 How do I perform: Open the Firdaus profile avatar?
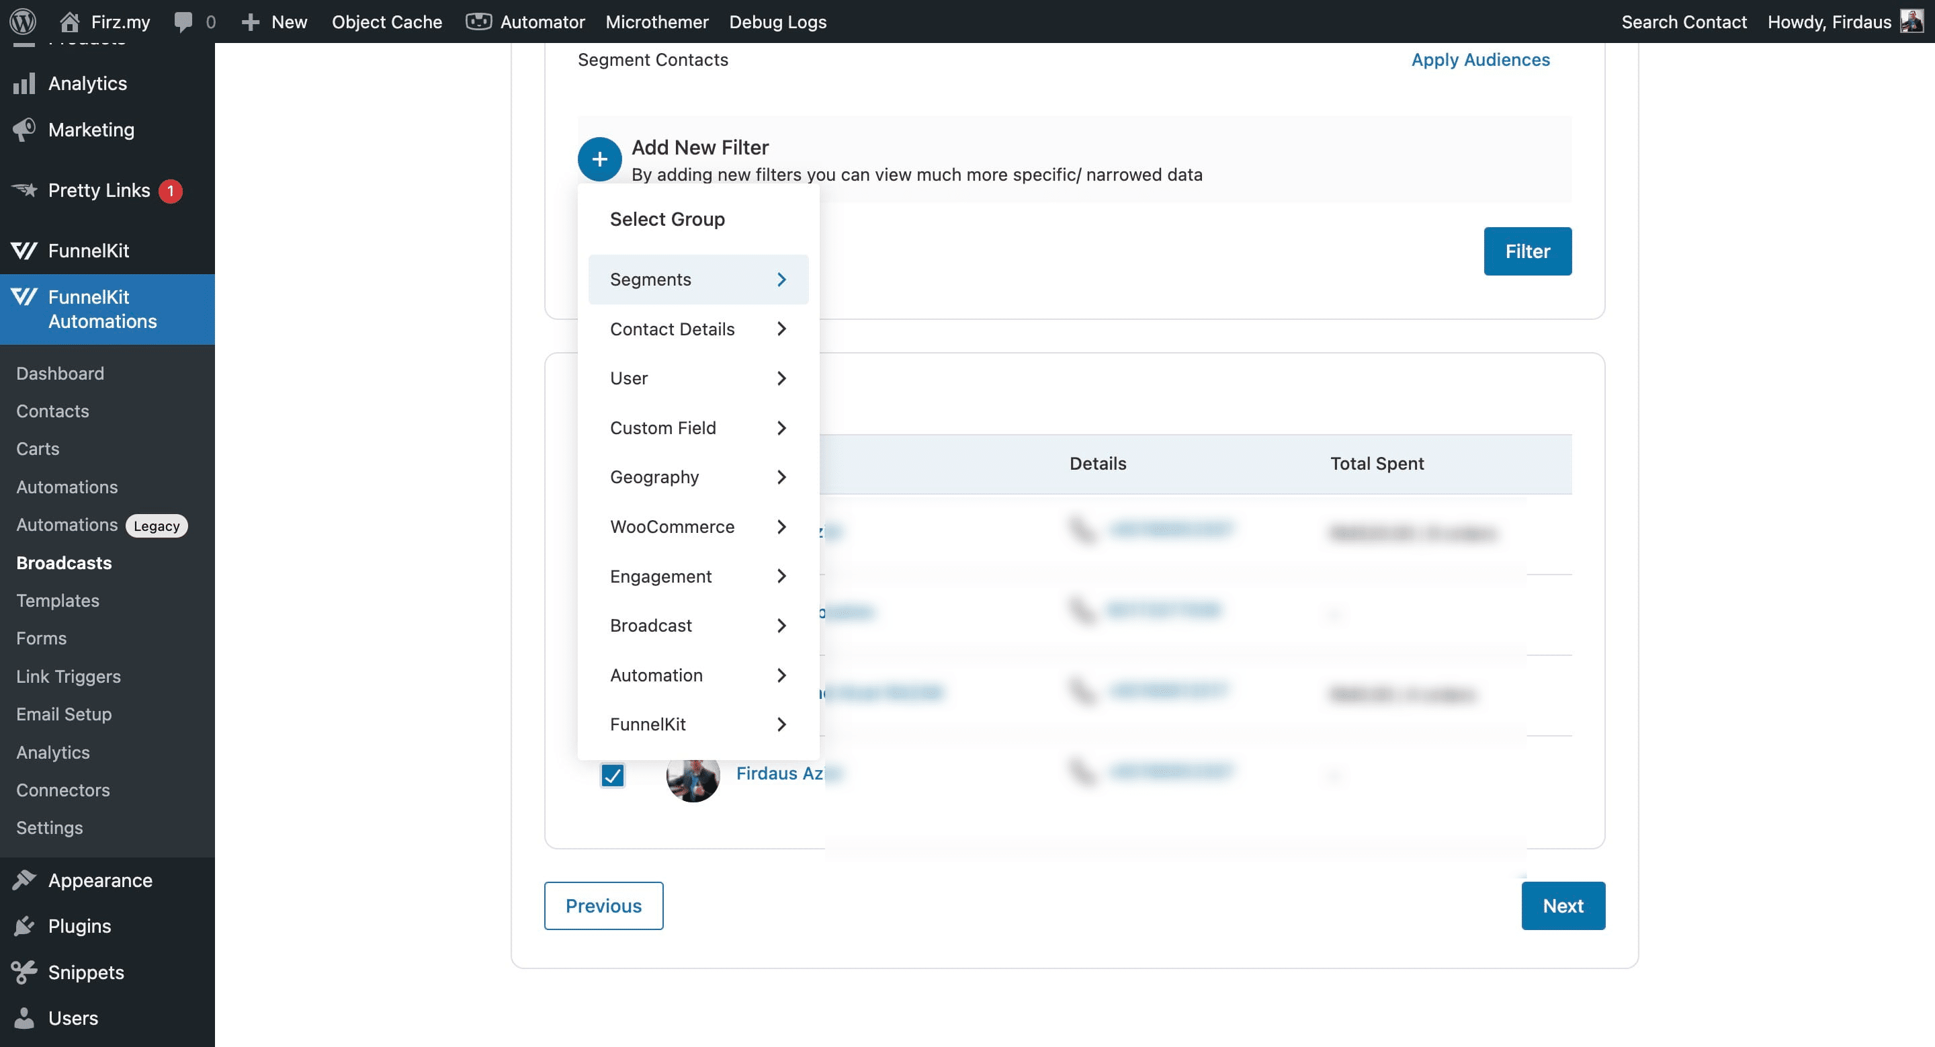click(x=1911, y=21)
